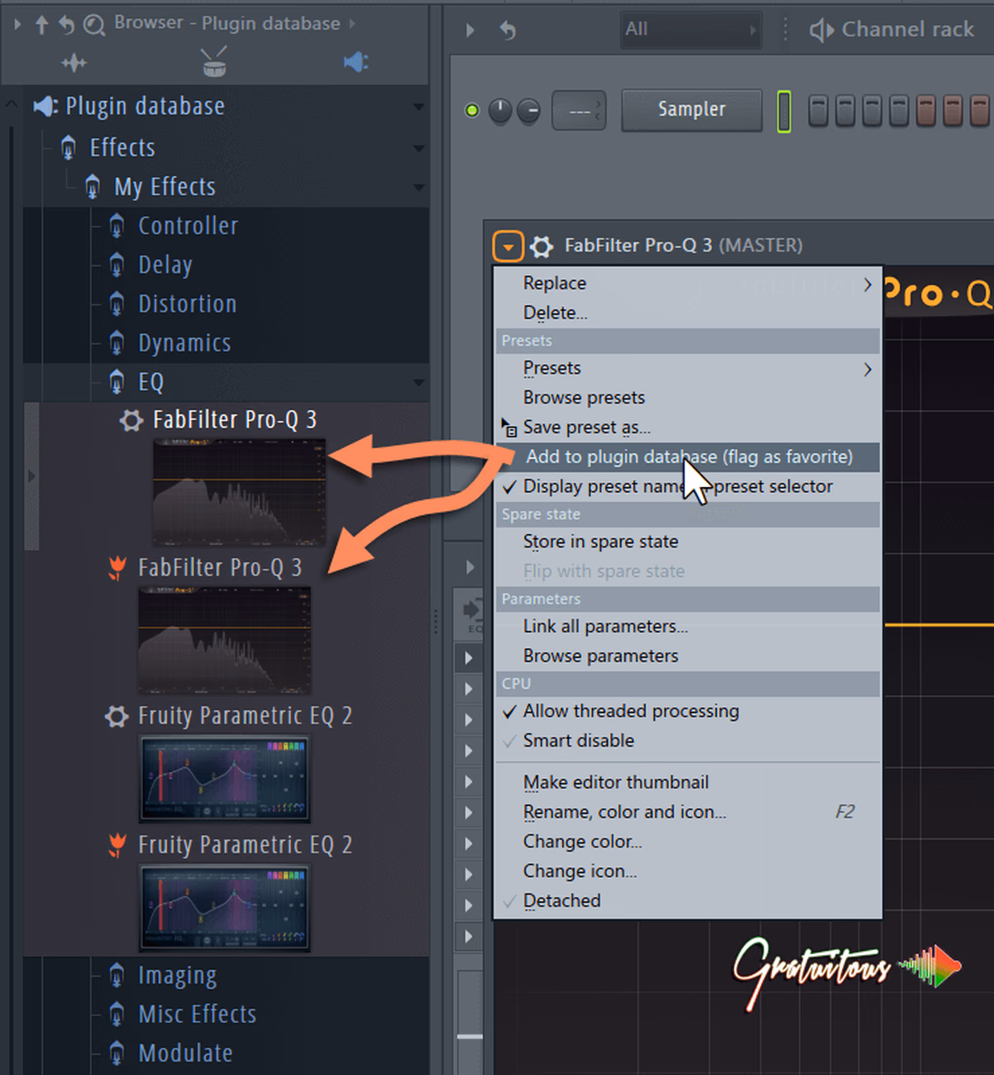The height and width of the screenshot is (1075, 994).
Task: Click the Delete menu option
Action: (687, 313)
